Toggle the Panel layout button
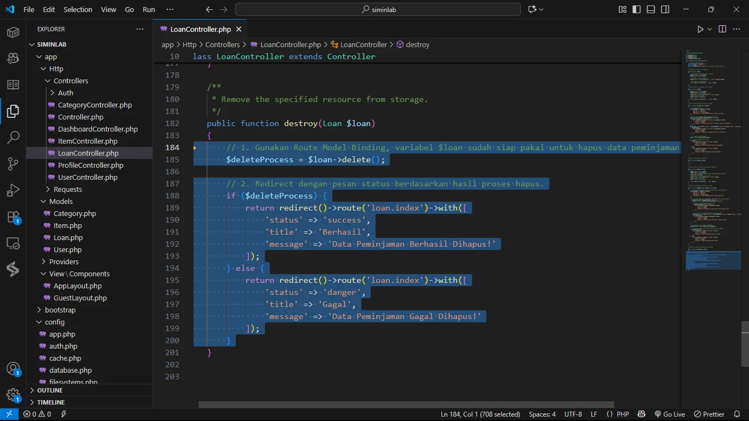Viewport: 749px width, 421px height. pos(651,9)
